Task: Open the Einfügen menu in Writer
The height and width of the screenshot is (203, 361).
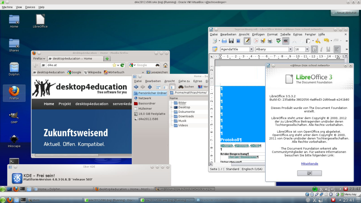Action: [258, 35]
